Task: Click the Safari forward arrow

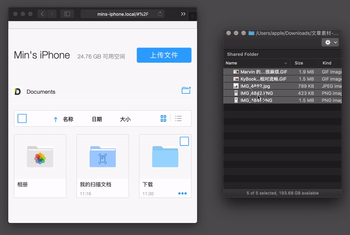Action: 52,14
